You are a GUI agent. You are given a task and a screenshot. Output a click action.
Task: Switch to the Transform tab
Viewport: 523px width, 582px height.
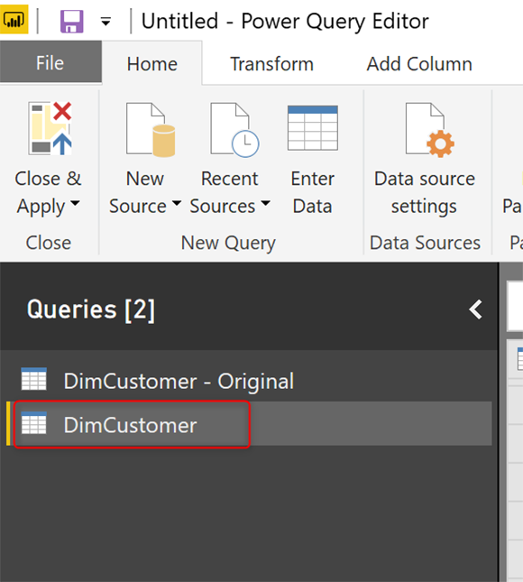272,63
